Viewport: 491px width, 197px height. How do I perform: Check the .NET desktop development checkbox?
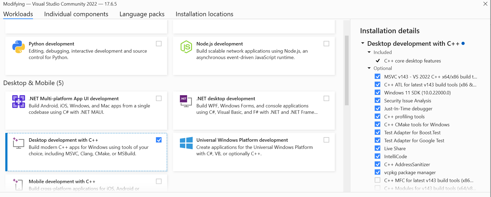tap(327, 98)
